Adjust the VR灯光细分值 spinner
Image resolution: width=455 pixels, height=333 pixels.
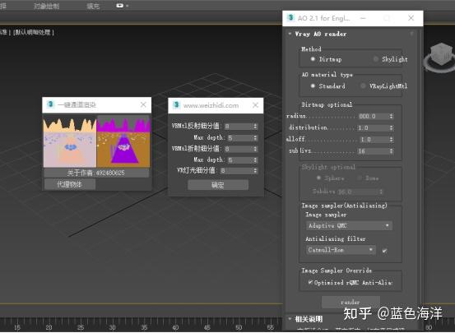[x=255, y=170]
